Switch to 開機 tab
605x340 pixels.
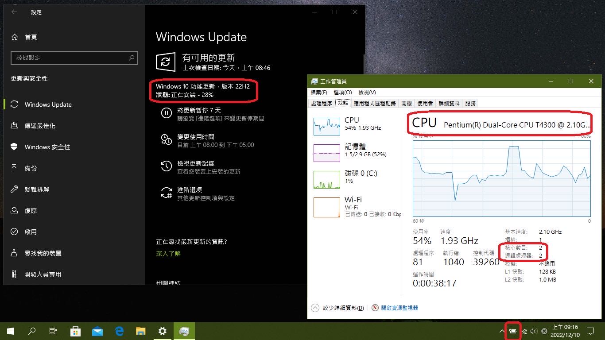click(406, 103)
